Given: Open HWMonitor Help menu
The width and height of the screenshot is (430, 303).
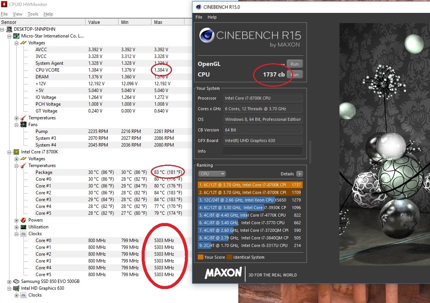Looking at the screenshot, I should [x=48, y=14].
